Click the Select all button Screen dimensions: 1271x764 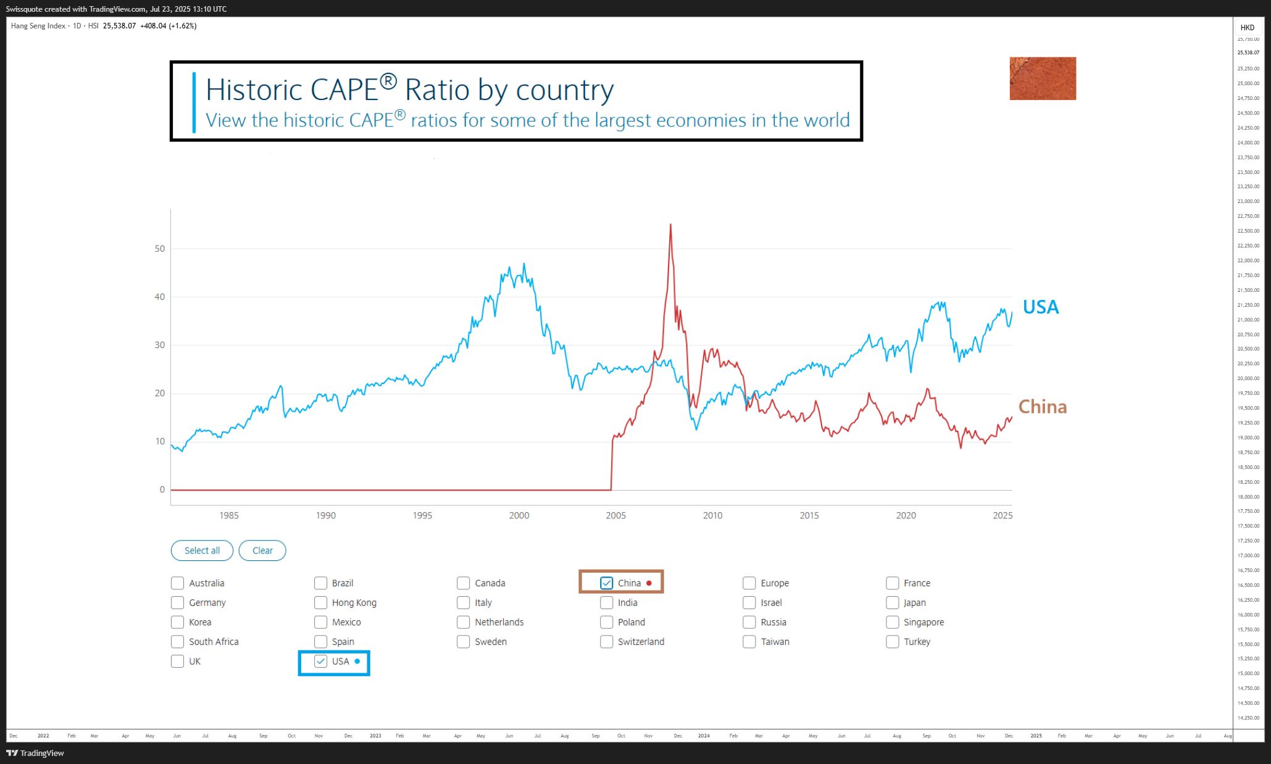202,550
